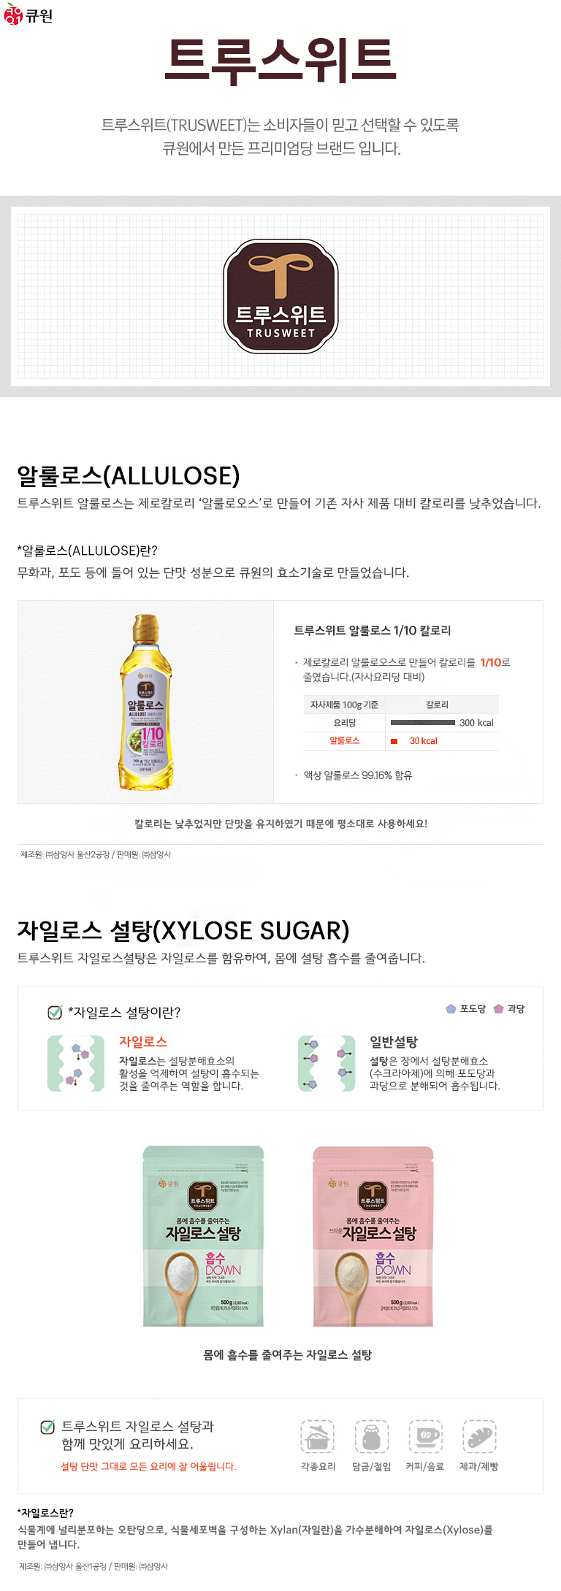561x1591 pixels.
Task: Click the 일반설탕 molecule diagram icon
Action: (x=327, y=1064)
